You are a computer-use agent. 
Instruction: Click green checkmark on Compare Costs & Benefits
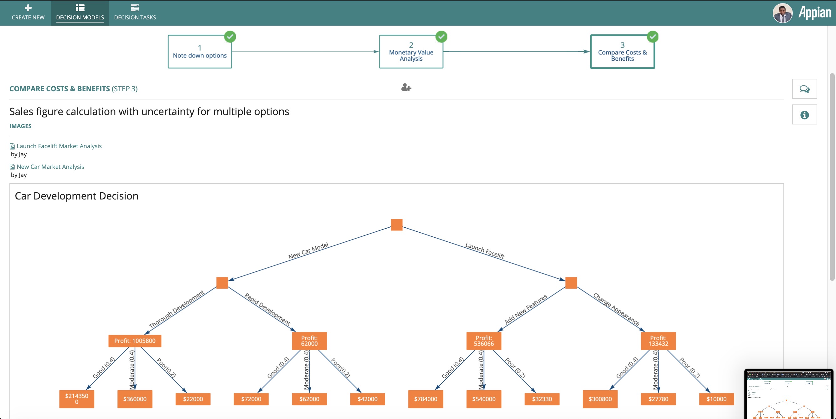(652, 37)
